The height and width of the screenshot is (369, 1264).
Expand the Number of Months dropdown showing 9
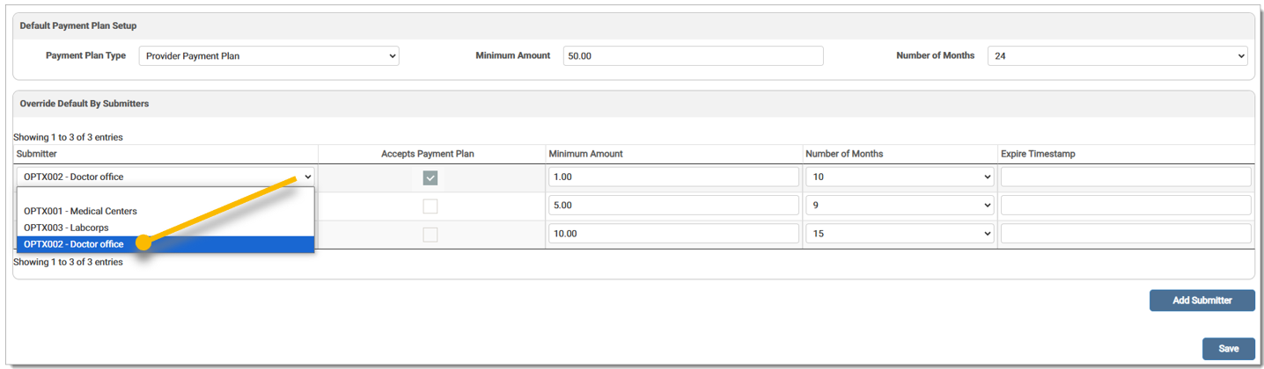coord(899,206)
